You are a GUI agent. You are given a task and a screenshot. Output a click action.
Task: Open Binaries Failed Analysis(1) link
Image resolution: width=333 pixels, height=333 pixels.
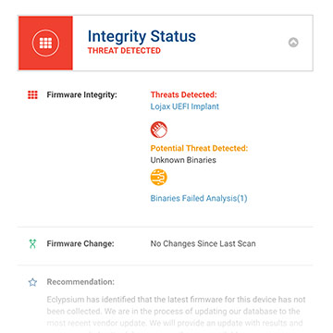[199, 198]
